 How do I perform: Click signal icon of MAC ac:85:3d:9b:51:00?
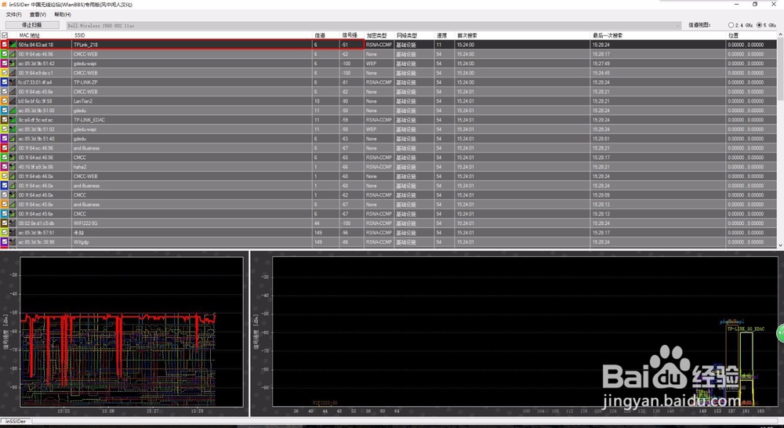click(x=13, y=111)
